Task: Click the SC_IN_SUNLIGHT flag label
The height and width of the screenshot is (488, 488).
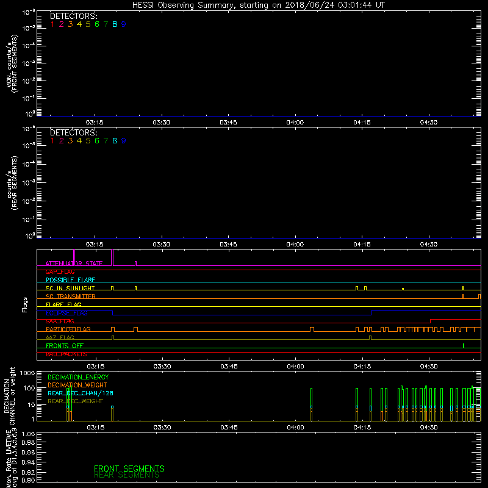Action: (x=70, y=288)
